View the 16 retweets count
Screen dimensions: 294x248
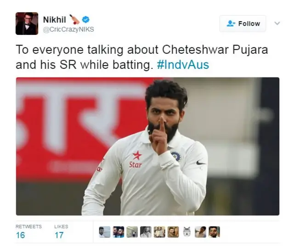(20, 235)
